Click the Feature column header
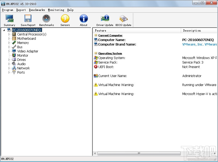This screenshot has width=218, height=162. pyautogui.click(x=137, y=30)
